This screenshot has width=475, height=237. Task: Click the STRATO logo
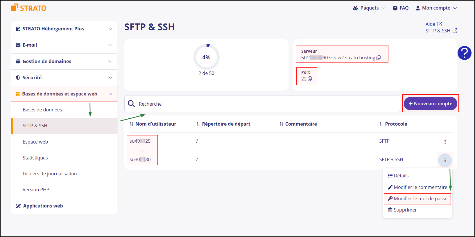click(28, 8)
